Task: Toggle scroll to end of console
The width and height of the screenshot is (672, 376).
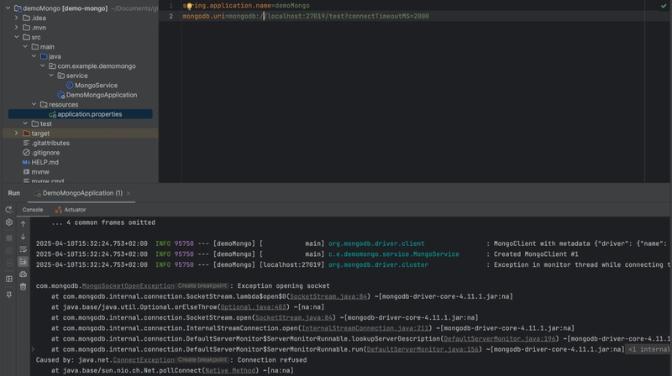Action: click(x=23, y=262)
